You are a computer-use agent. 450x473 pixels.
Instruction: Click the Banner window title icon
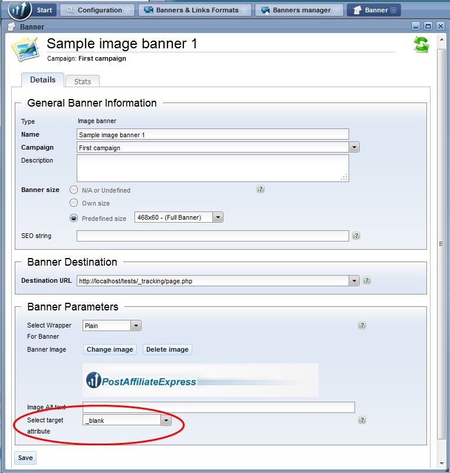pos(11,27)
